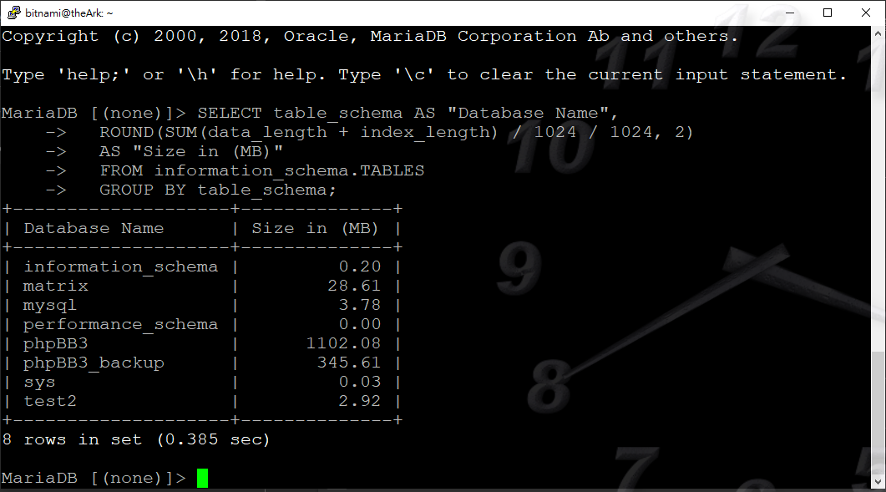886x492 pixels.
Task: Click the 'SELECT table_schema' query text
Action: click(300, 113)
